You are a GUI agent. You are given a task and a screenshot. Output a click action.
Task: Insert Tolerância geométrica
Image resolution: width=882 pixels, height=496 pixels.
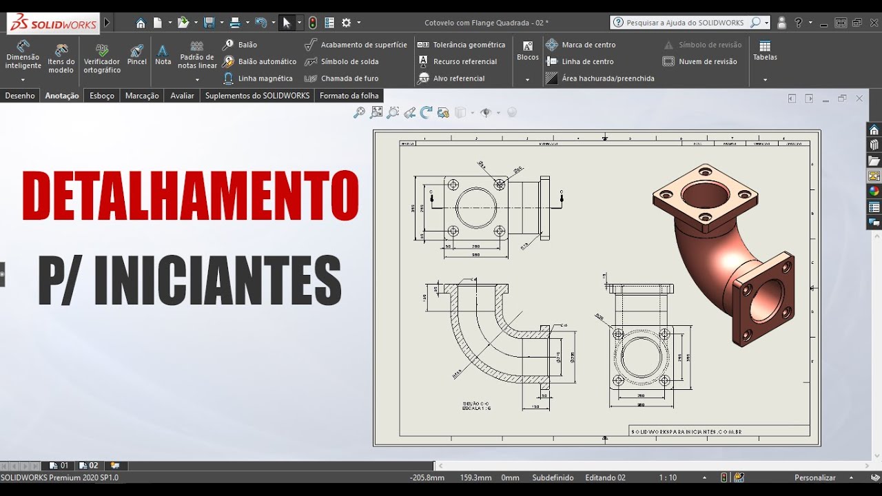click(462, 45)
